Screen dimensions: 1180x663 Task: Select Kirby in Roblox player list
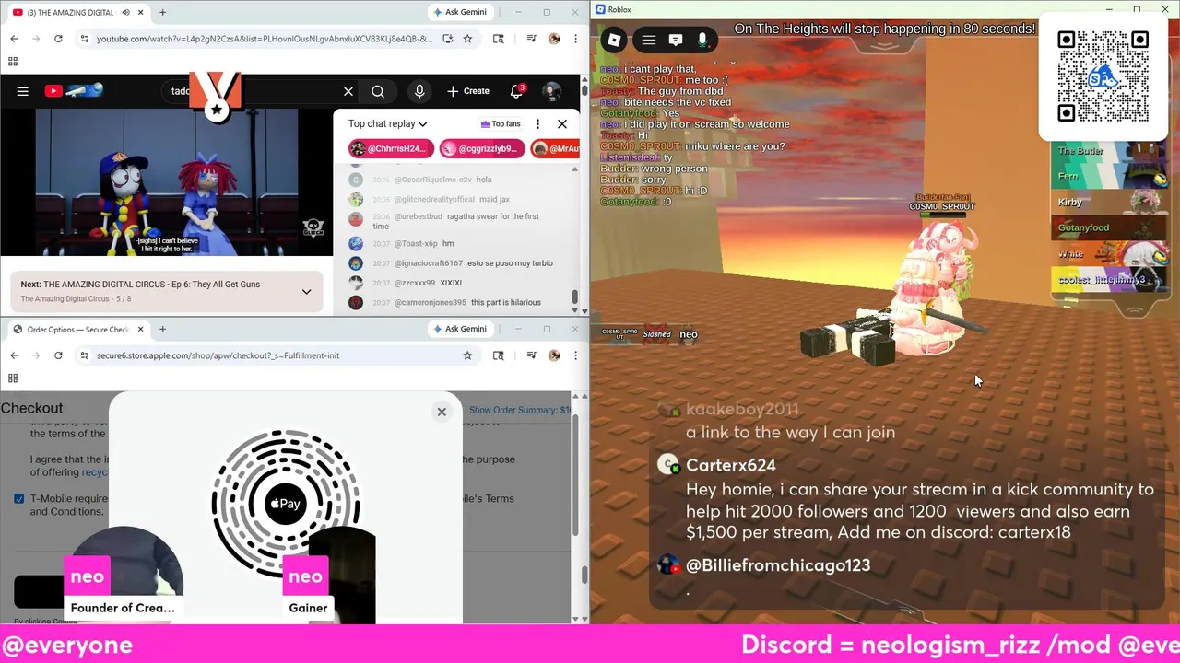click(x=1108, y=202)
